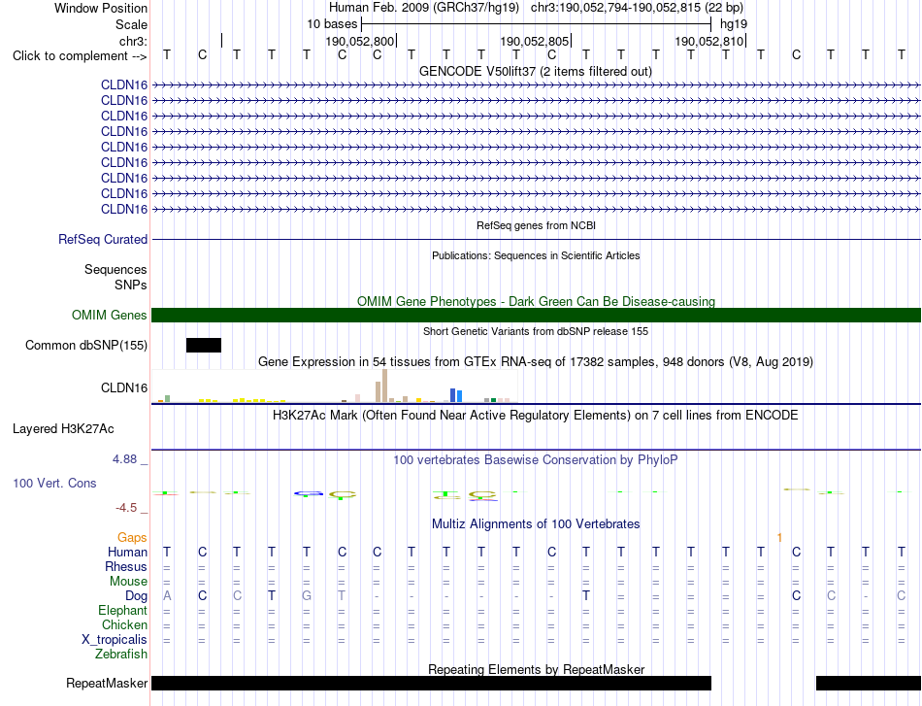Click the hg19 label next to scale bar
922x706 pixels.
(734, 24)
